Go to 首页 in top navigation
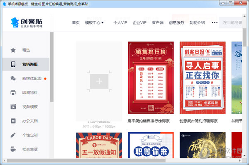Viewport: 249px width, 165px height. [x=76, y=23]
